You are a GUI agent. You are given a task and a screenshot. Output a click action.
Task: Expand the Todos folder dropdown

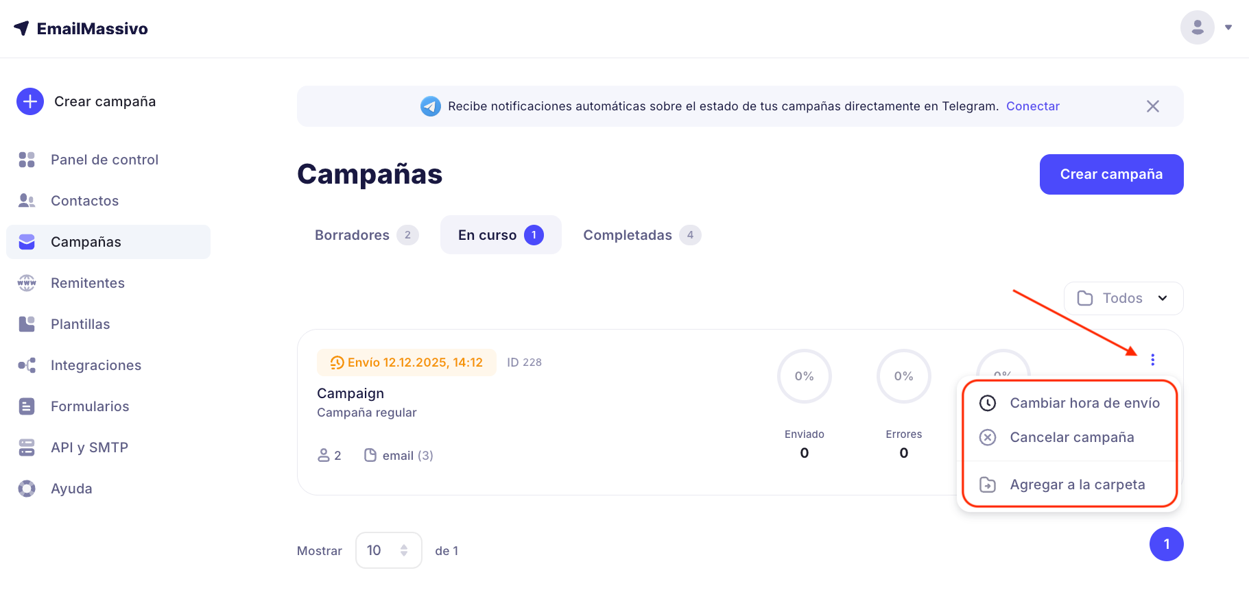coord(1123,298)
